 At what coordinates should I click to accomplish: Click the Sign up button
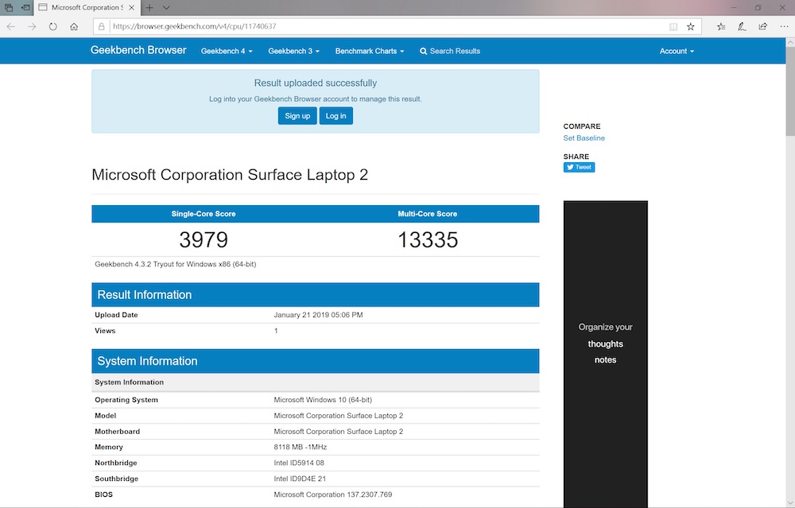click(297, 116)
